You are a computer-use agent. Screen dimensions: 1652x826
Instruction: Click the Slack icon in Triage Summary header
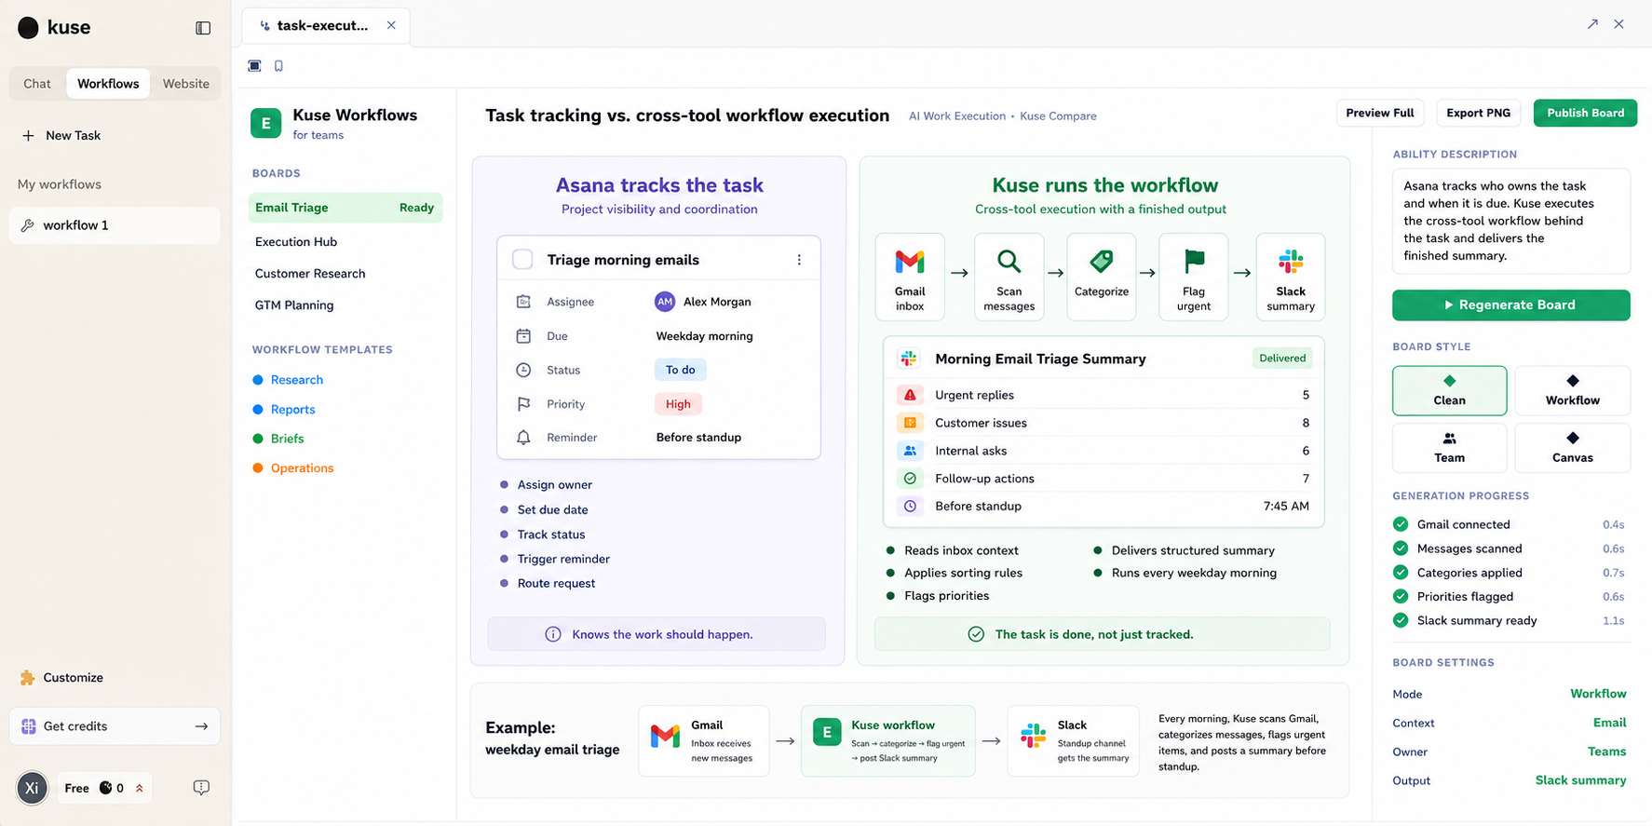click(x=909, y=359)
